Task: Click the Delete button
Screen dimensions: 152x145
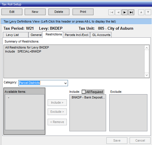Action: (x=59, y=12)
